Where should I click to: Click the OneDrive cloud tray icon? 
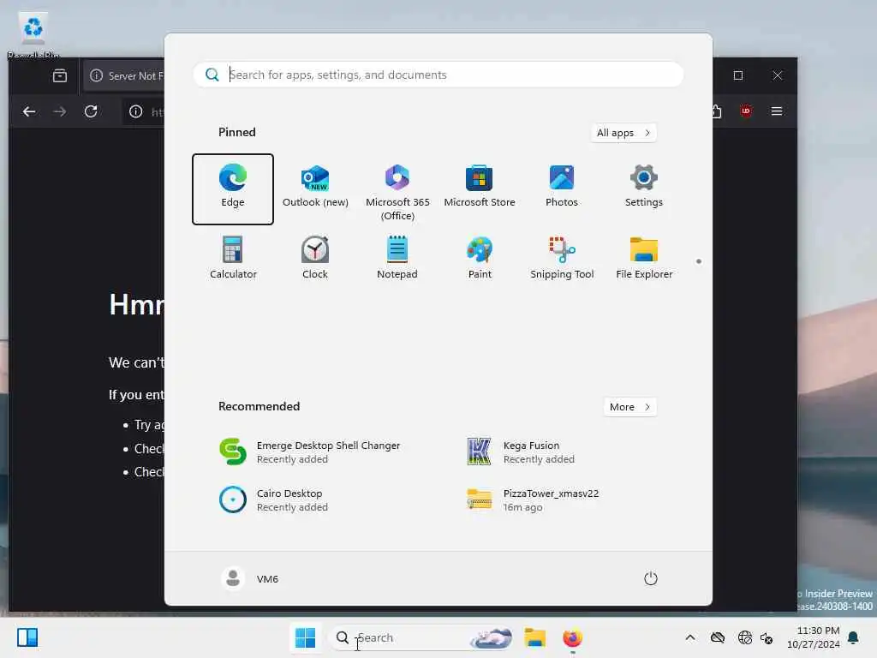(718, 637)
